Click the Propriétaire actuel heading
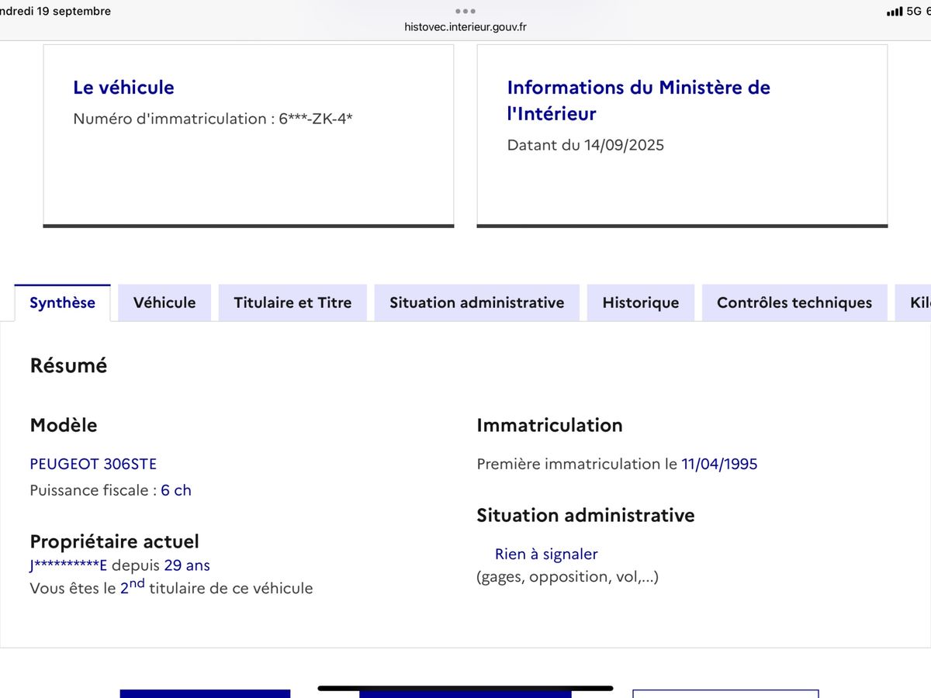The image size is (931, 698). [114, 541]
